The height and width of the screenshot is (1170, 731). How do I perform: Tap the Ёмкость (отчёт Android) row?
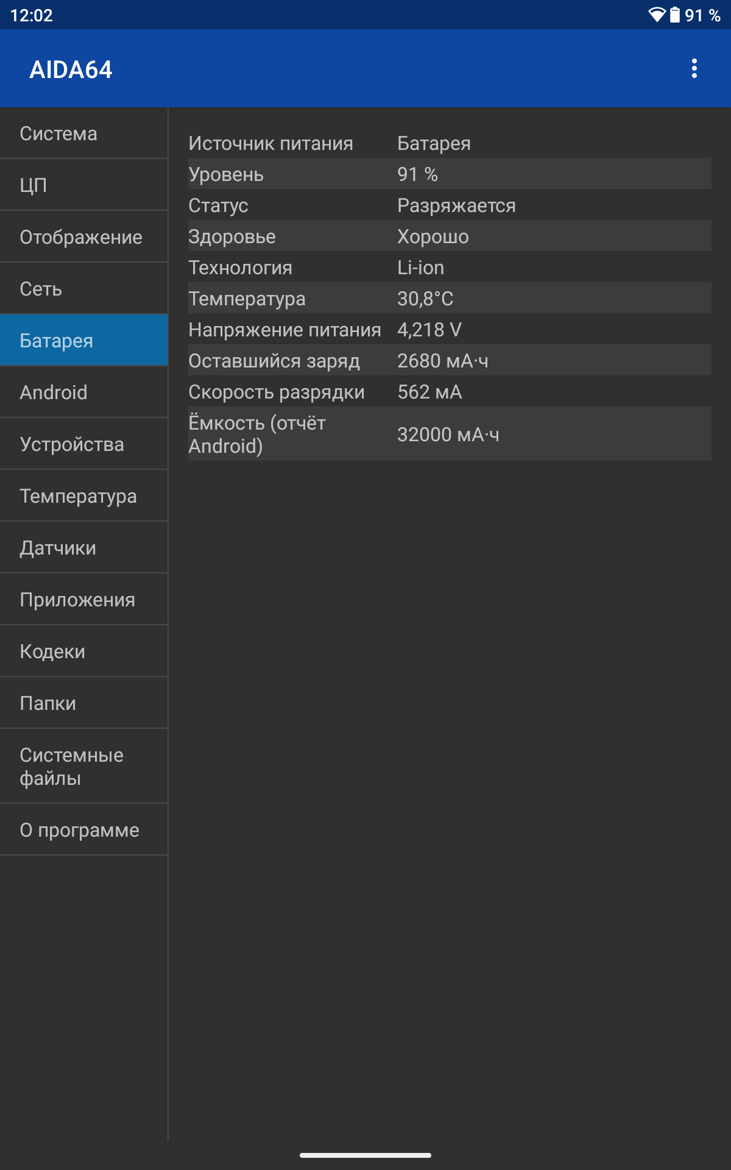[x=450, y=434]
